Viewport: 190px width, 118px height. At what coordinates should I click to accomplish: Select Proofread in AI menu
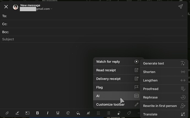(x=164, y=89)
